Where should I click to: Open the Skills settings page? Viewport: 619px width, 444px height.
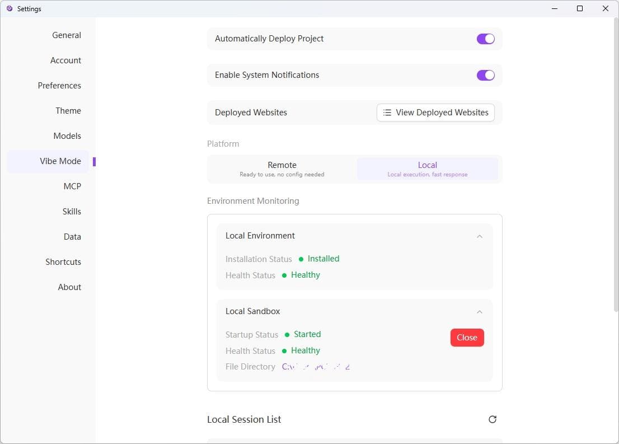click(72, 212)
